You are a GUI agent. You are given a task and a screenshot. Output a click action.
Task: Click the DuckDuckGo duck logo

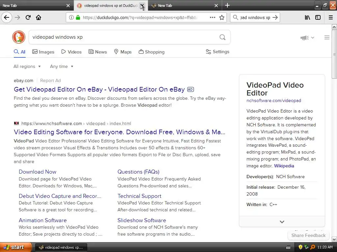click(x=19, y=37)
